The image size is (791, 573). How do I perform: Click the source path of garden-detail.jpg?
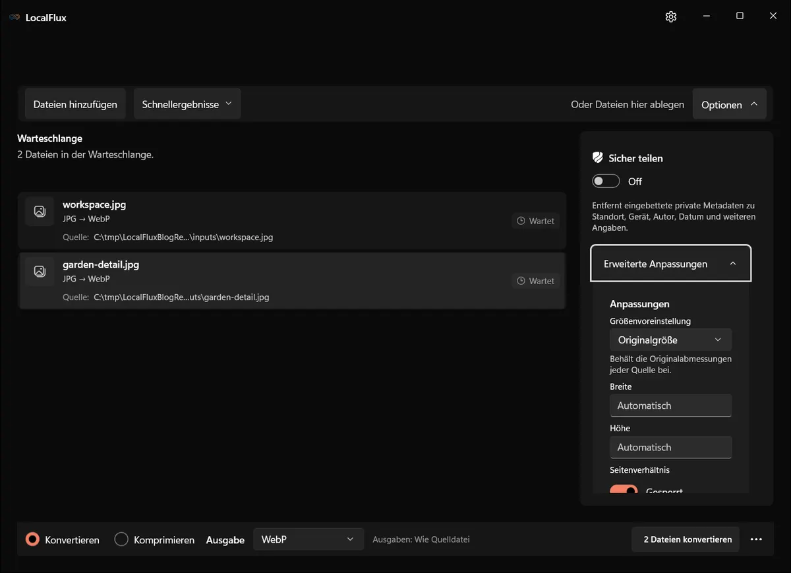coord(181,297)
